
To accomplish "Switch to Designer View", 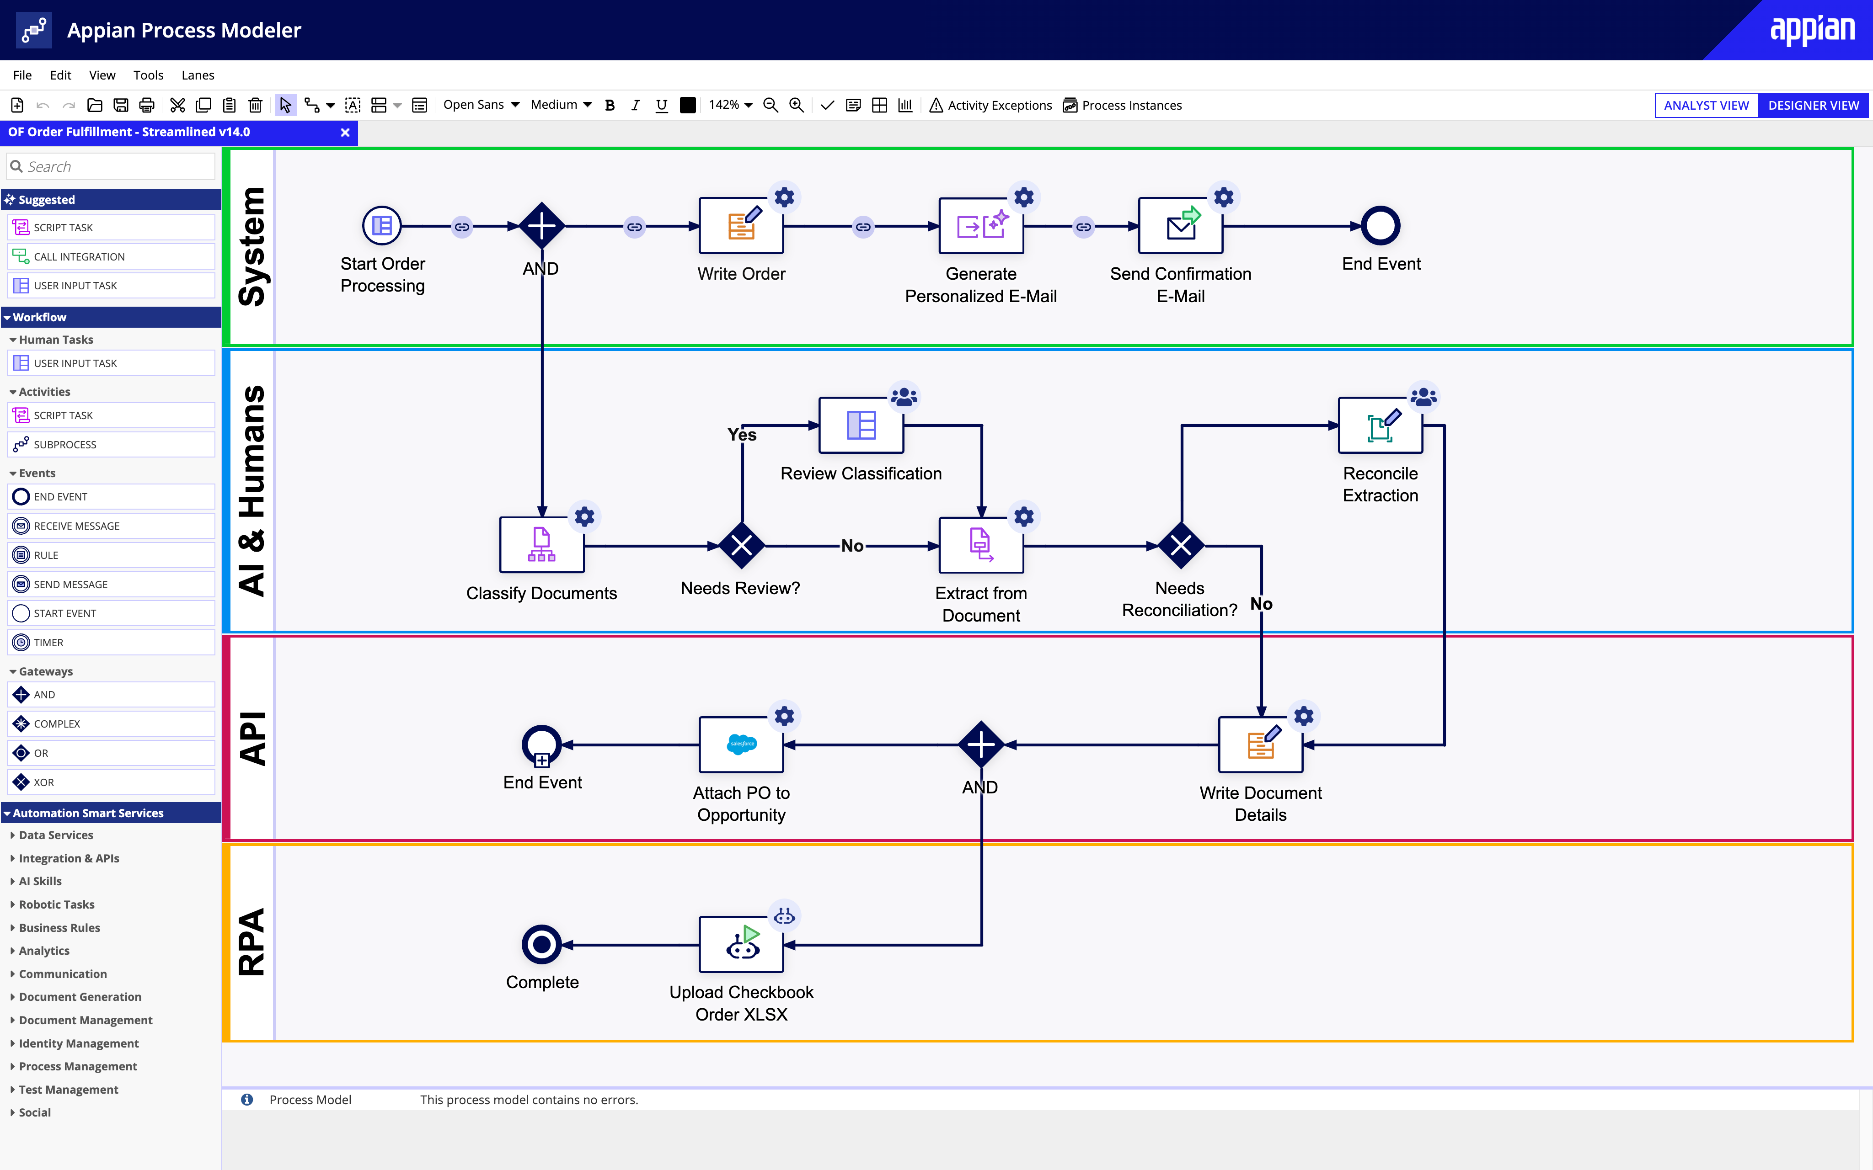I will coord(1813,105).
